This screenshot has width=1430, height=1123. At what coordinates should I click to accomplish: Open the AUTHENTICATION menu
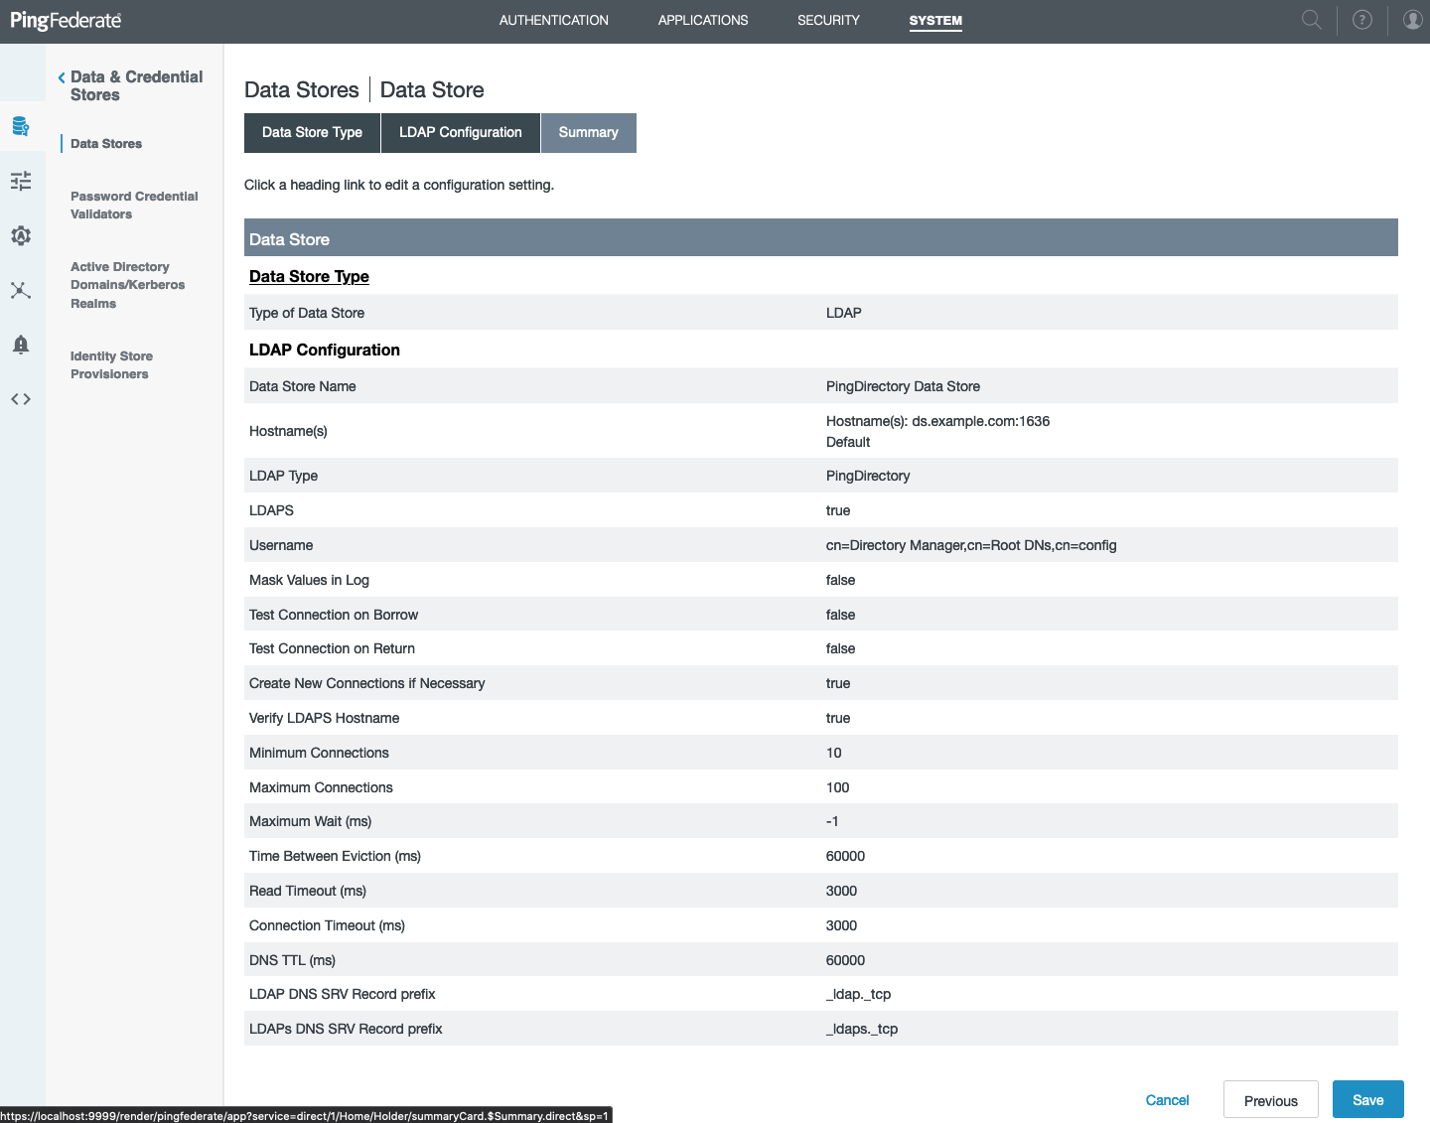click(x=553, y=20)
